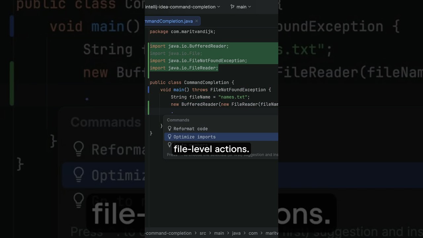Click the 'java' breadcrumb in the navigation bar

tap(236, 233)
